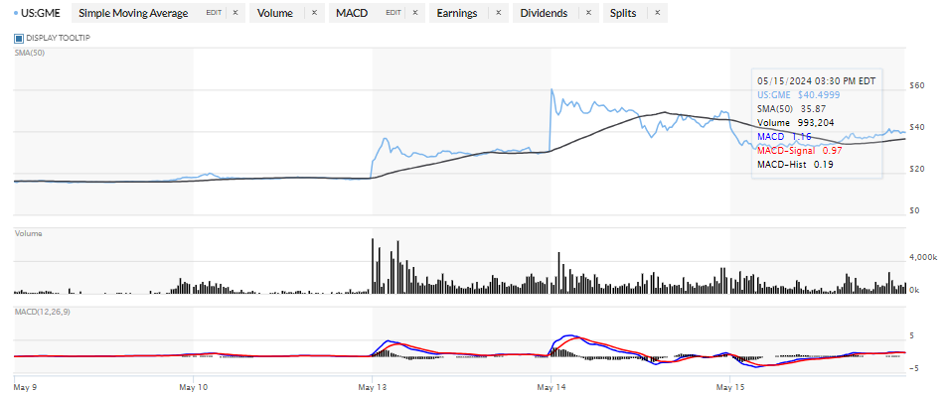Select the Dividends chip label
This screenshot has height=393, width=947.
[x=543, y=13]
